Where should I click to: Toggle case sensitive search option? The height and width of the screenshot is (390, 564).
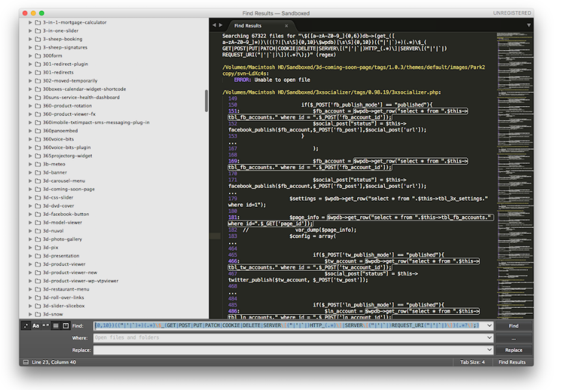coord(36,326)
